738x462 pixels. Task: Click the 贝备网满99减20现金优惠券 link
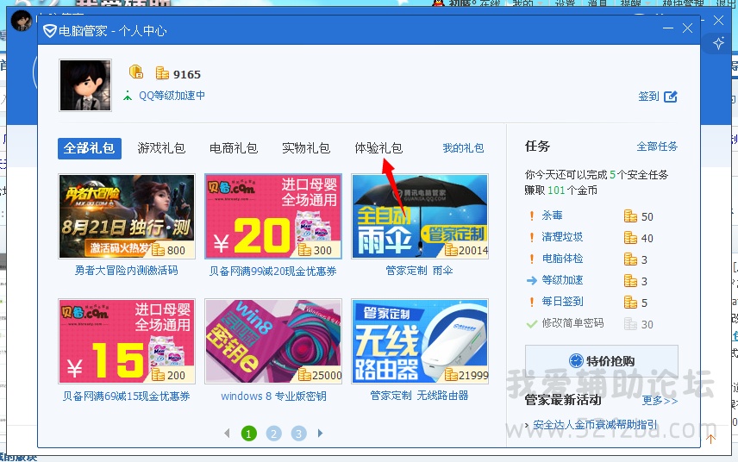tap(273, 271)
